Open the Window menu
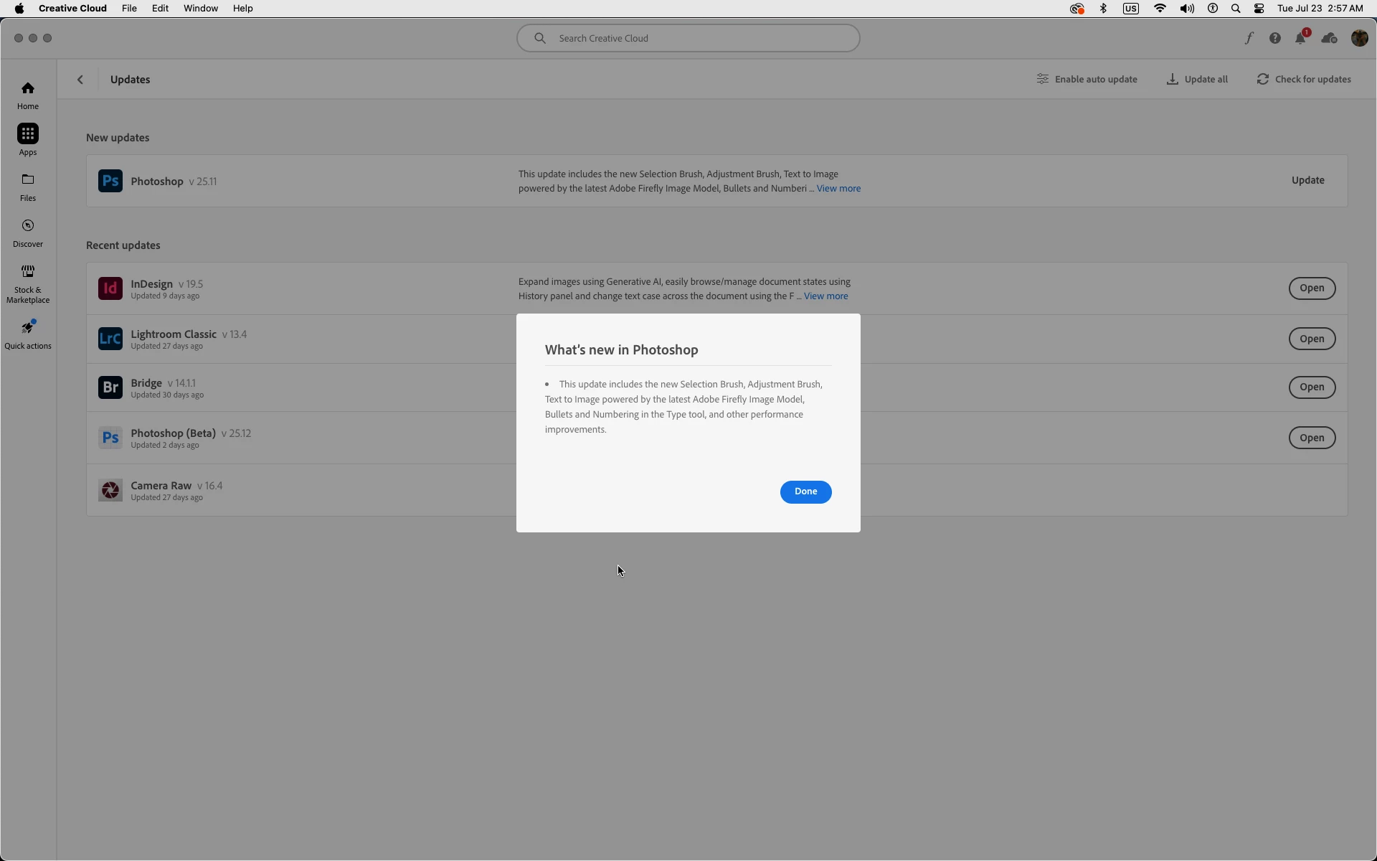The image size is (1377, 861). click(200, 9)
